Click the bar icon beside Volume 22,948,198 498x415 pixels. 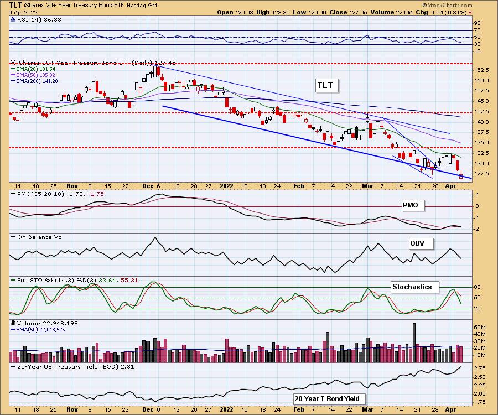coord(13,323)
